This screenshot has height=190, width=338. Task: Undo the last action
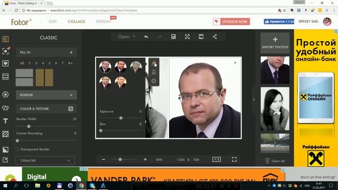tap(146, 36)
